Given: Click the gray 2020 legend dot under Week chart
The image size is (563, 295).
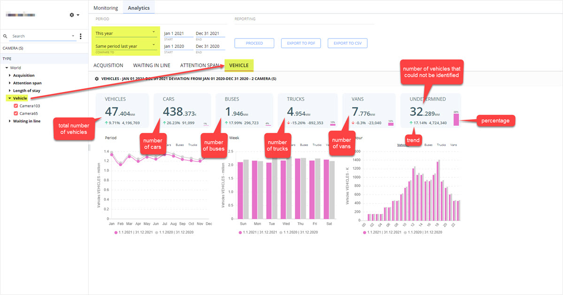Looking at the screenshot, I should (x=281, y=233).
